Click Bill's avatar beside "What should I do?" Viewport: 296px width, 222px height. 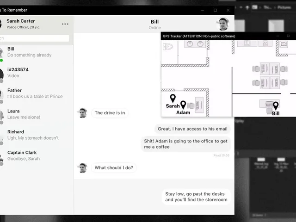coord(83,168)
